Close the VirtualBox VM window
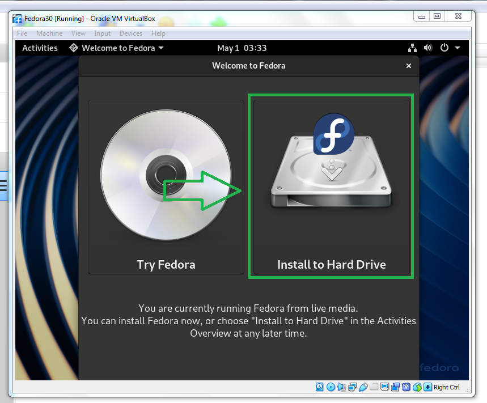This screenshot has width=487, height=403. (x=458, y=16)
